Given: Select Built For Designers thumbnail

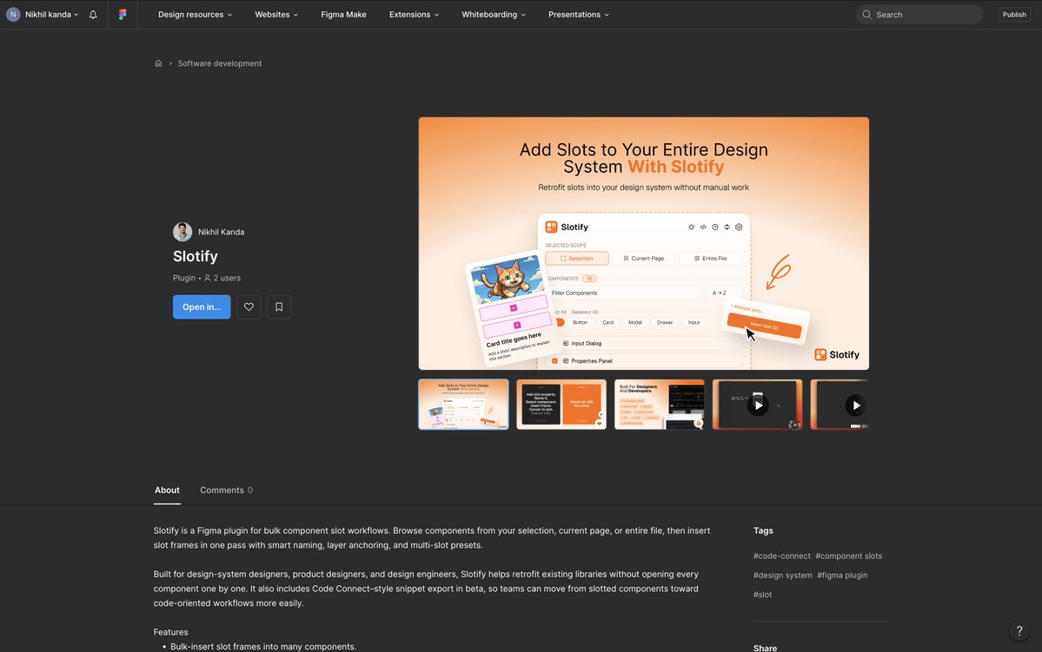Looking at the screenshot, I should click(660, 405).
